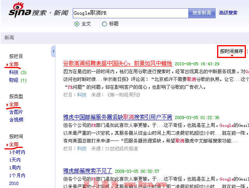Collapse the left sidebar with arrow handle
Viewport: 249px width, 188px height.
pos(53,51)
